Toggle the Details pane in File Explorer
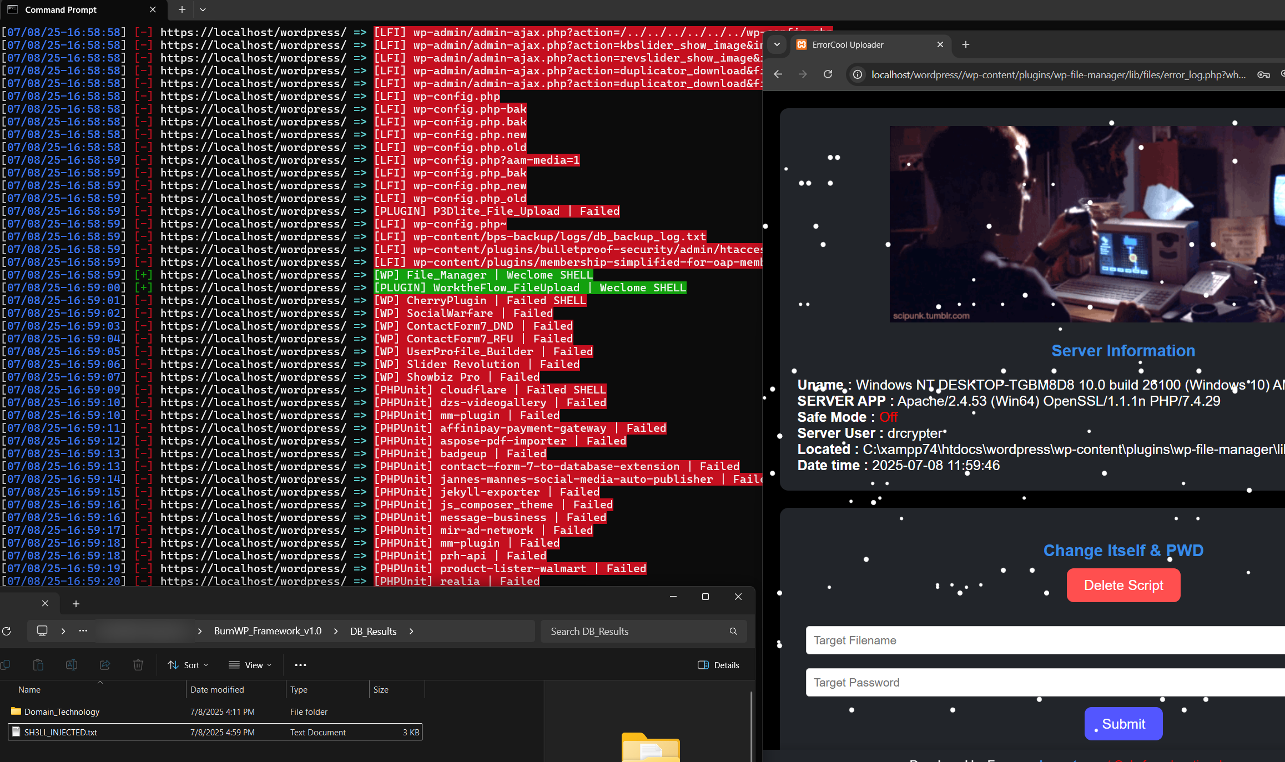Screen dimensions: 1285x762 coord(718,665)
